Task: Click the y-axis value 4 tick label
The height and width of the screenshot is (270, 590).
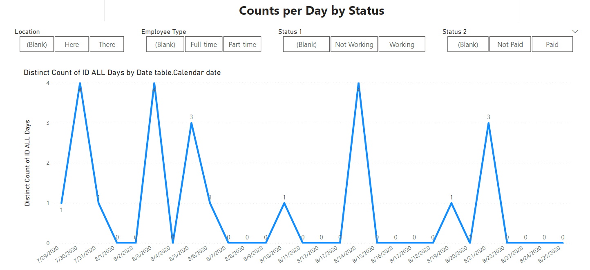Action: 48,83
